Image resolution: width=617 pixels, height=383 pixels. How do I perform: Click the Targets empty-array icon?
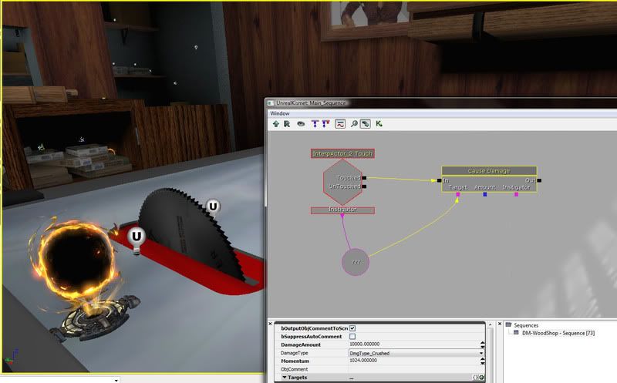476,378
